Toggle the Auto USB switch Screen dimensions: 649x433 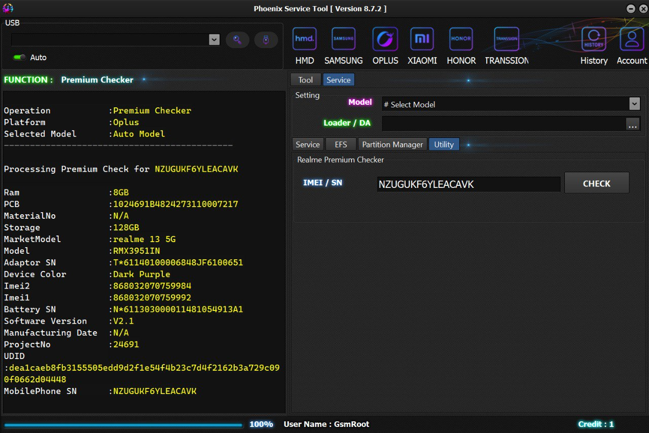click(x=20, y=57)
